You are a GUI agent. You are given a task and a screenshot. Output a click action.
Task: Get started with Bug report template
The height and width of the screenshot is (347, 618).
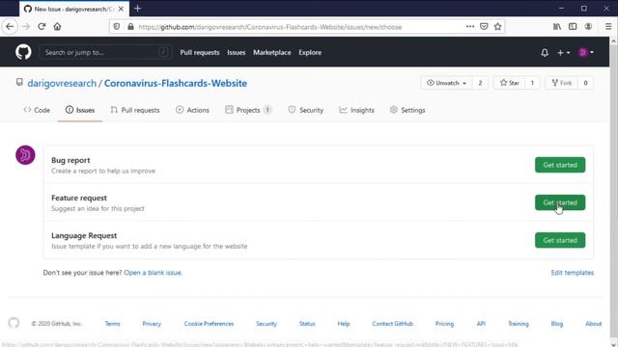[x=560, y=165]
